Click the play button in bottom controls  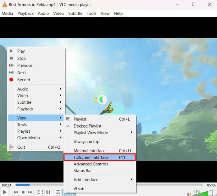(x=4, y=192)
